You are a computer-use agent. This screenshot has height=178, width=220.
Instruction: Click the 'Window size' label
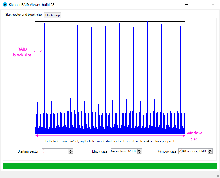click(x=167, y=151)
